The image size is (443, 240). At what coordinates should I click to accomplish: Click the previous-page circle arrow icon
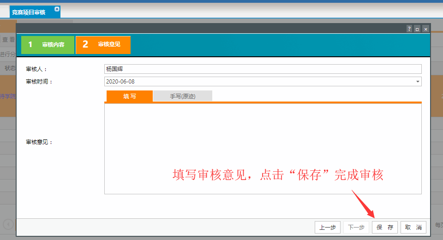click(8, 224)
